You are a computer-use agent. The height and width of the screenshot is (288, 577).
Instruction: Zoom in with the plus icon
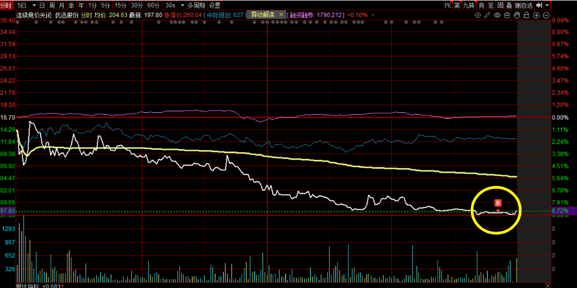537,15
